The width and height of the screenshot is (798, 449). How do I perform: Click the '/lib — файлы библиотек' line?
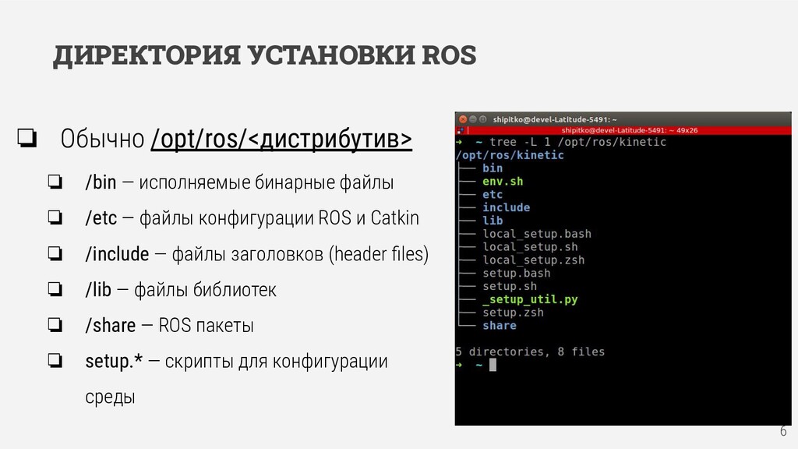[181, 290]
